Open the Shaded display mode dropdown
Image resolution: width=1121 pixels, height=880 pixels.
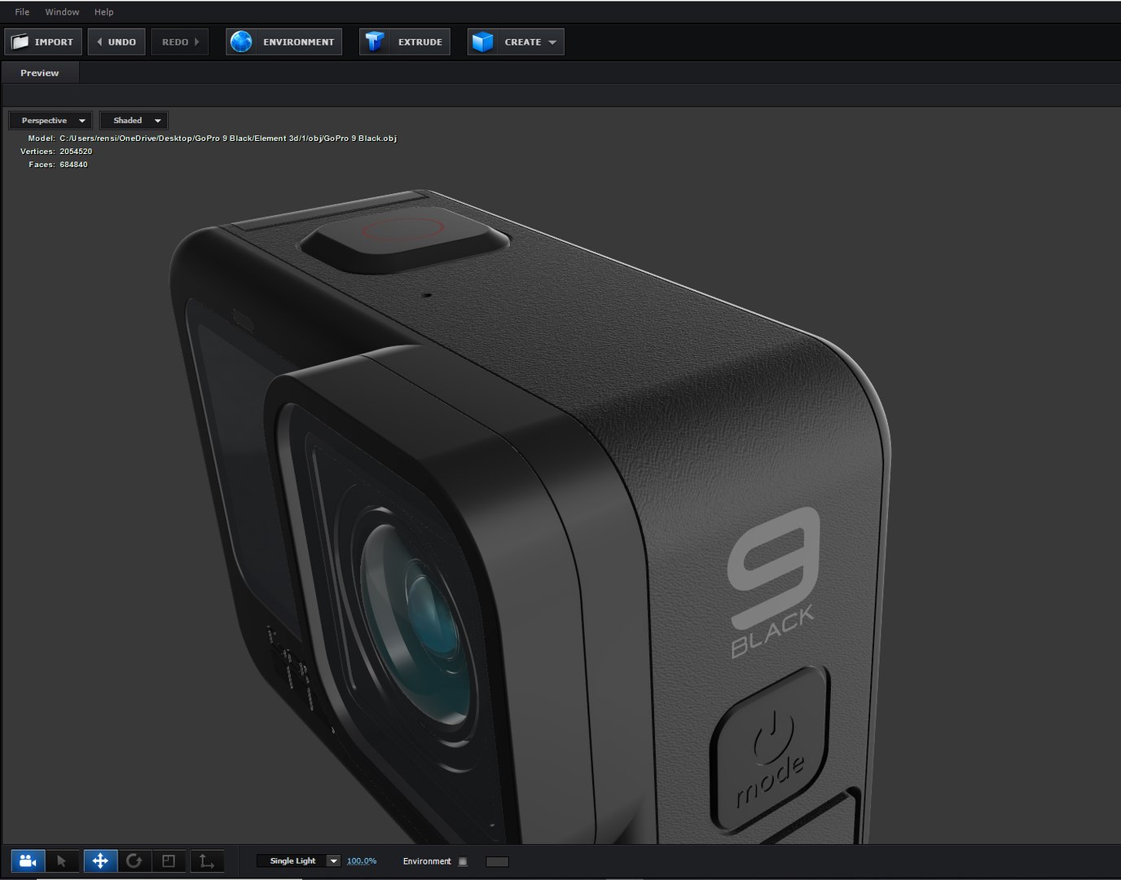point(134,121)
